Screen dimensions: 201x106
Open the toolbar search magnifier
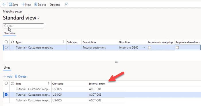(x=66, y=4)
